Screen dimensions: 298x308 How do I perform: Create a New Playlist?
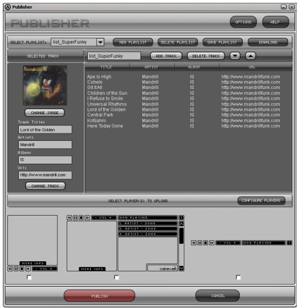click(x=133, y=42)
